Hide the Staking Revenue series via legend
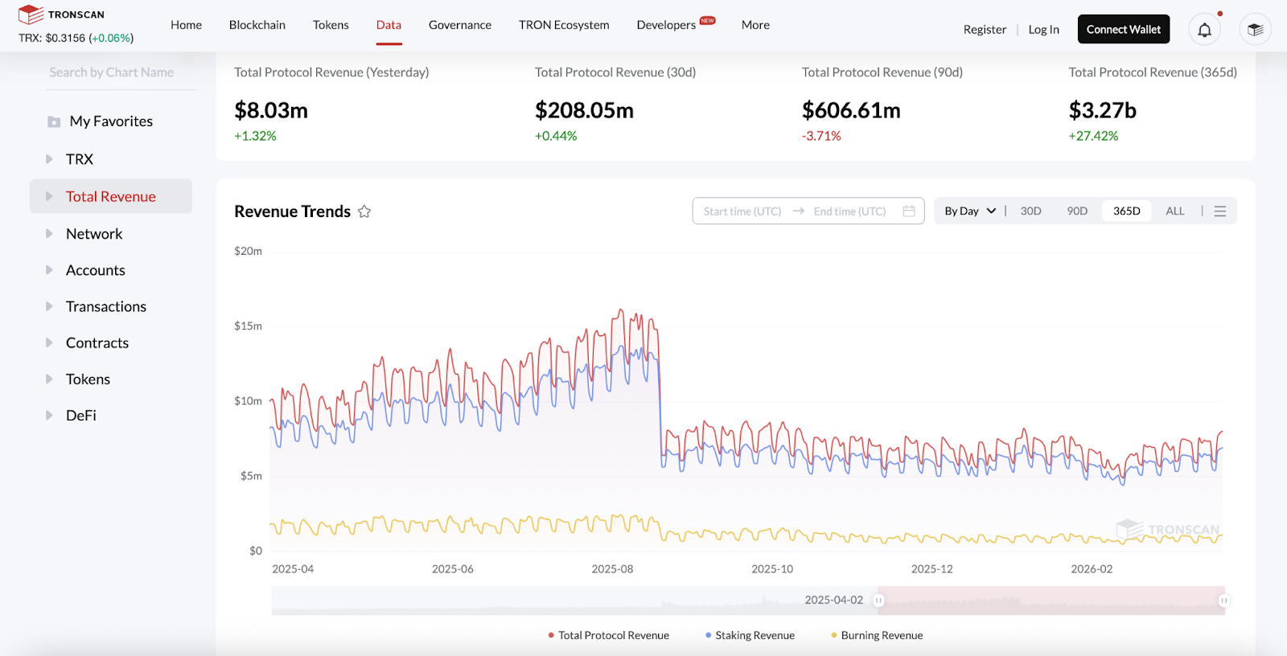 [x=750, y=635]
